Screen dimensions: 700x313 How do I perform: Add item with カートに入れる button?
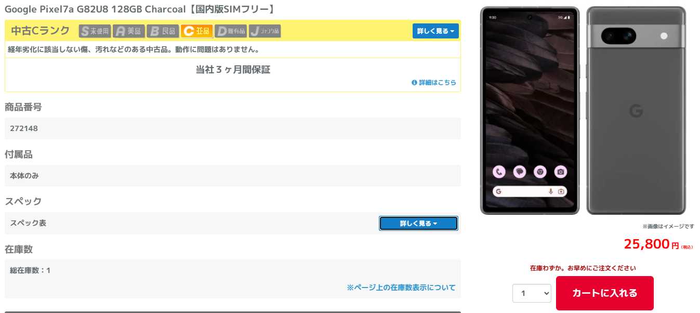point(604,293)
